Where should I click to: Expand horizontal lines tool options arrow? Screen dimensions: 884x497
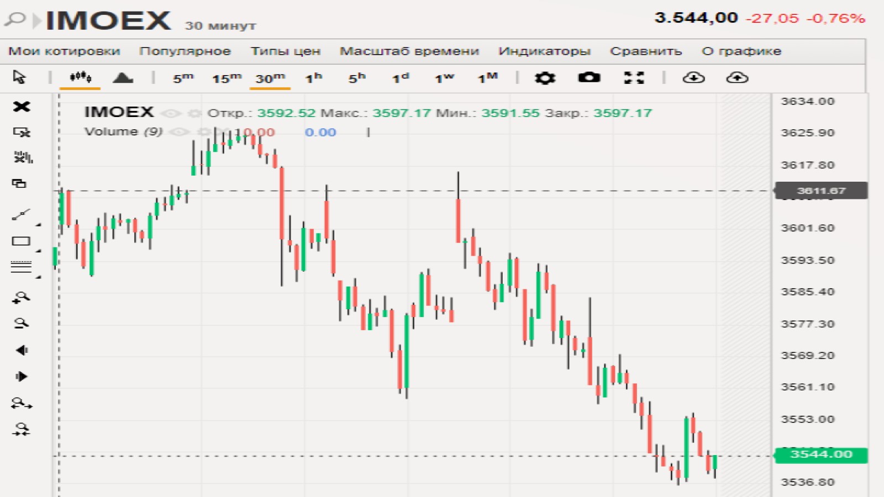point(38,277)
